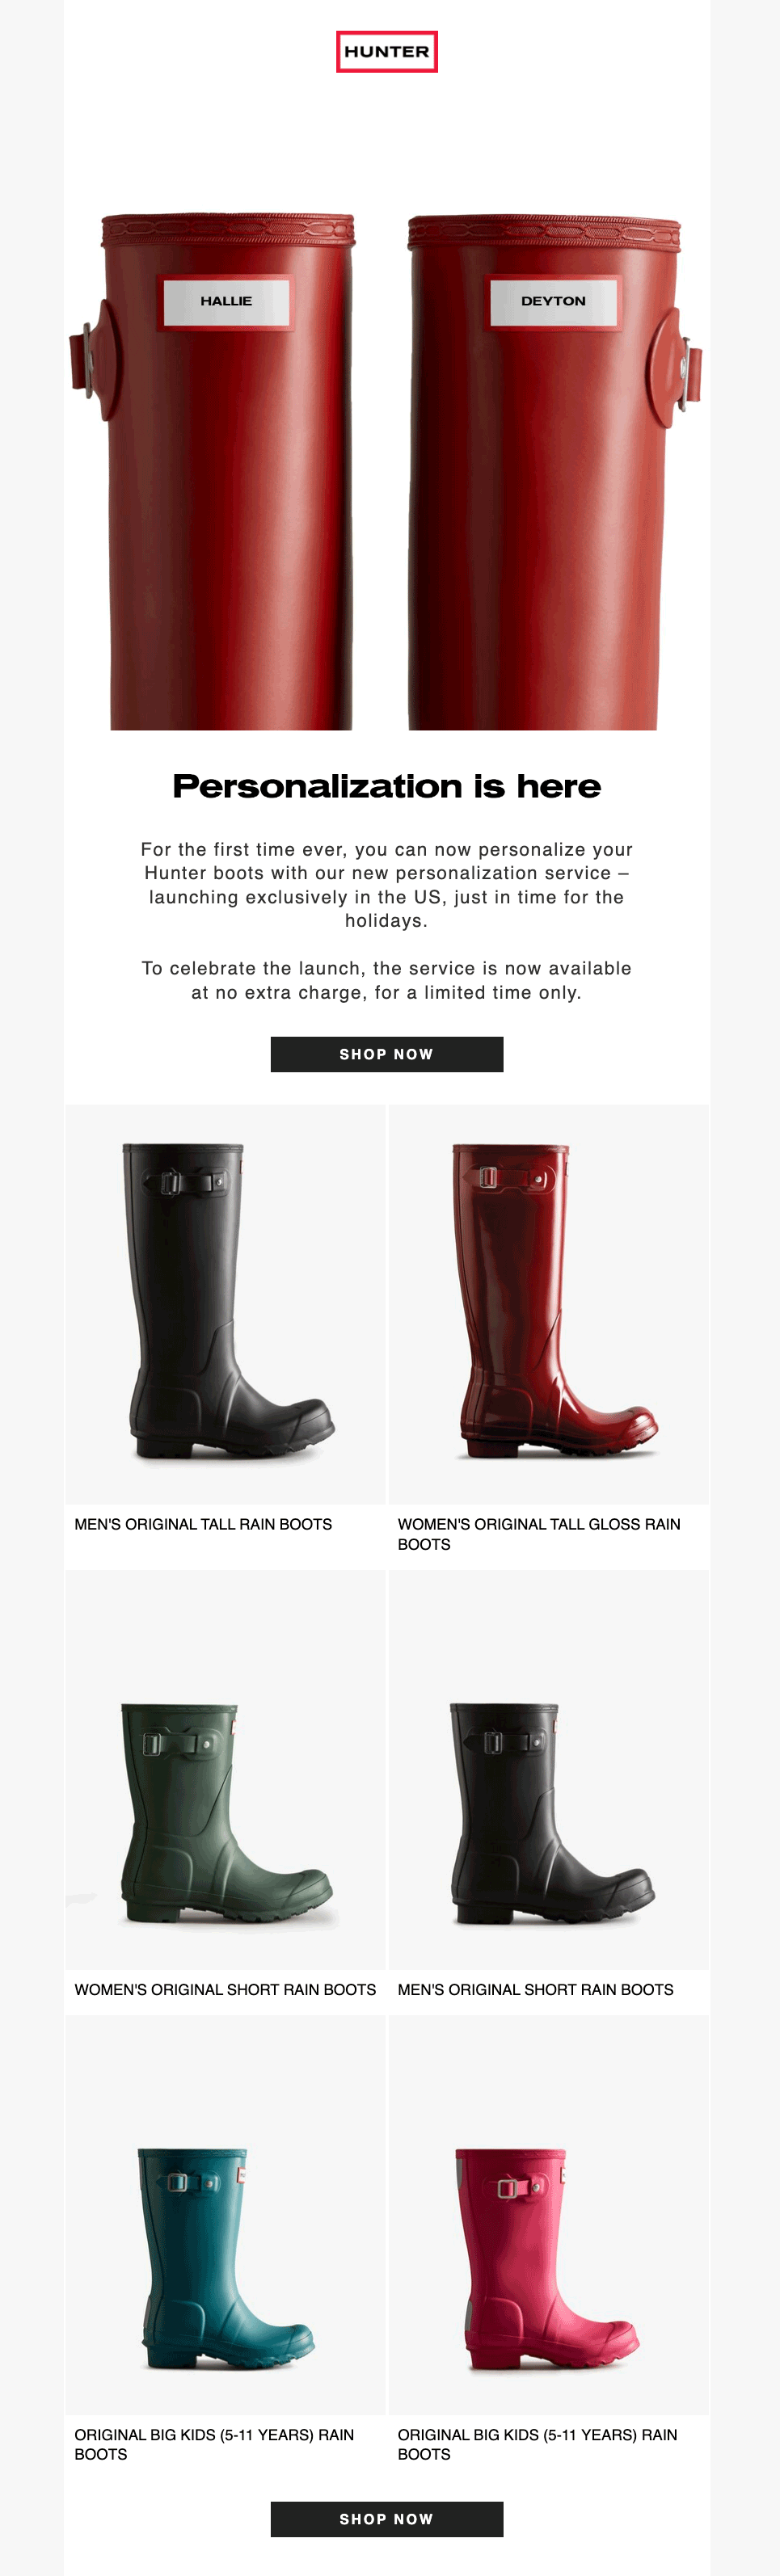780x2576 pixels.
Task: Open Big Kids Rain Boots link under teal boot
Action: (214, 2444)
